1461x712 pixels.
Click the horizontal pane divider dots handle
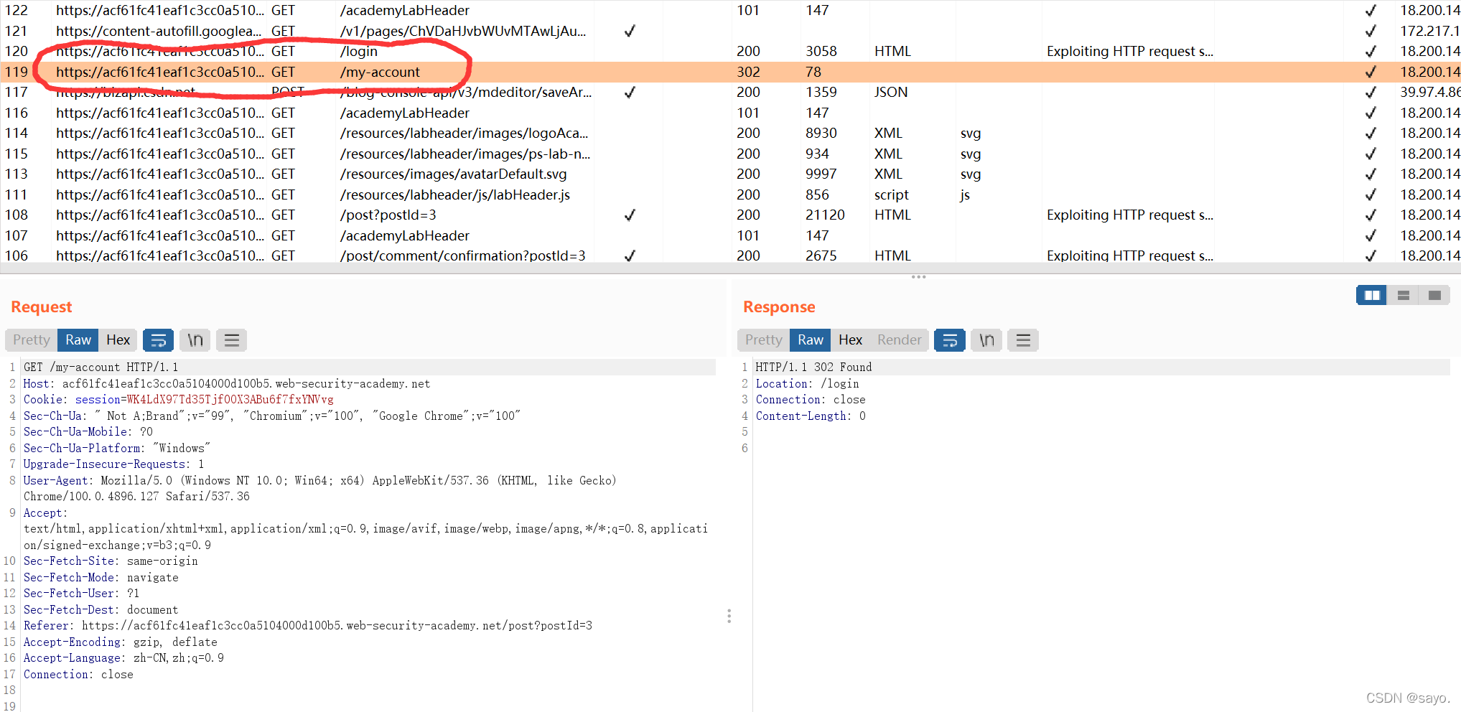918,276
